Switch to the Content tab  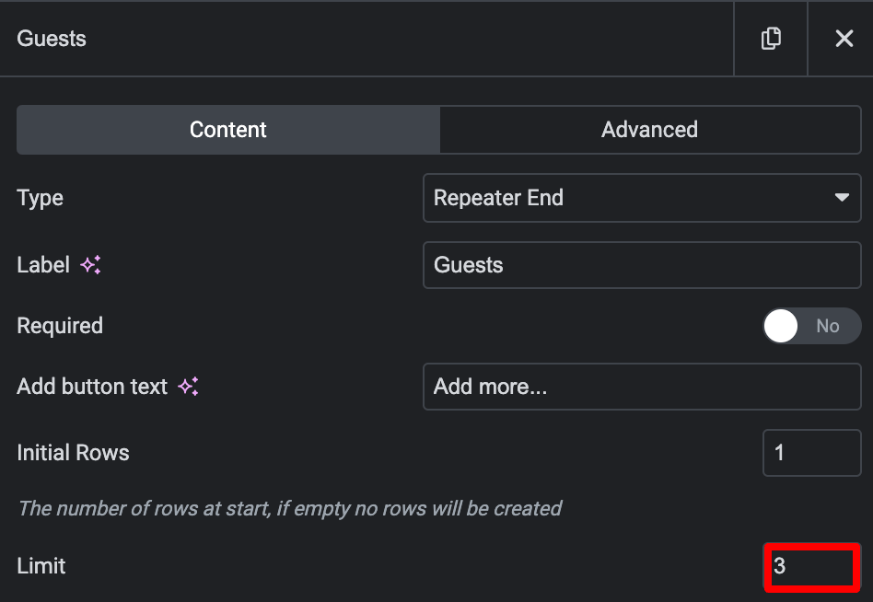pyautogui.click(x=228, y=130)
